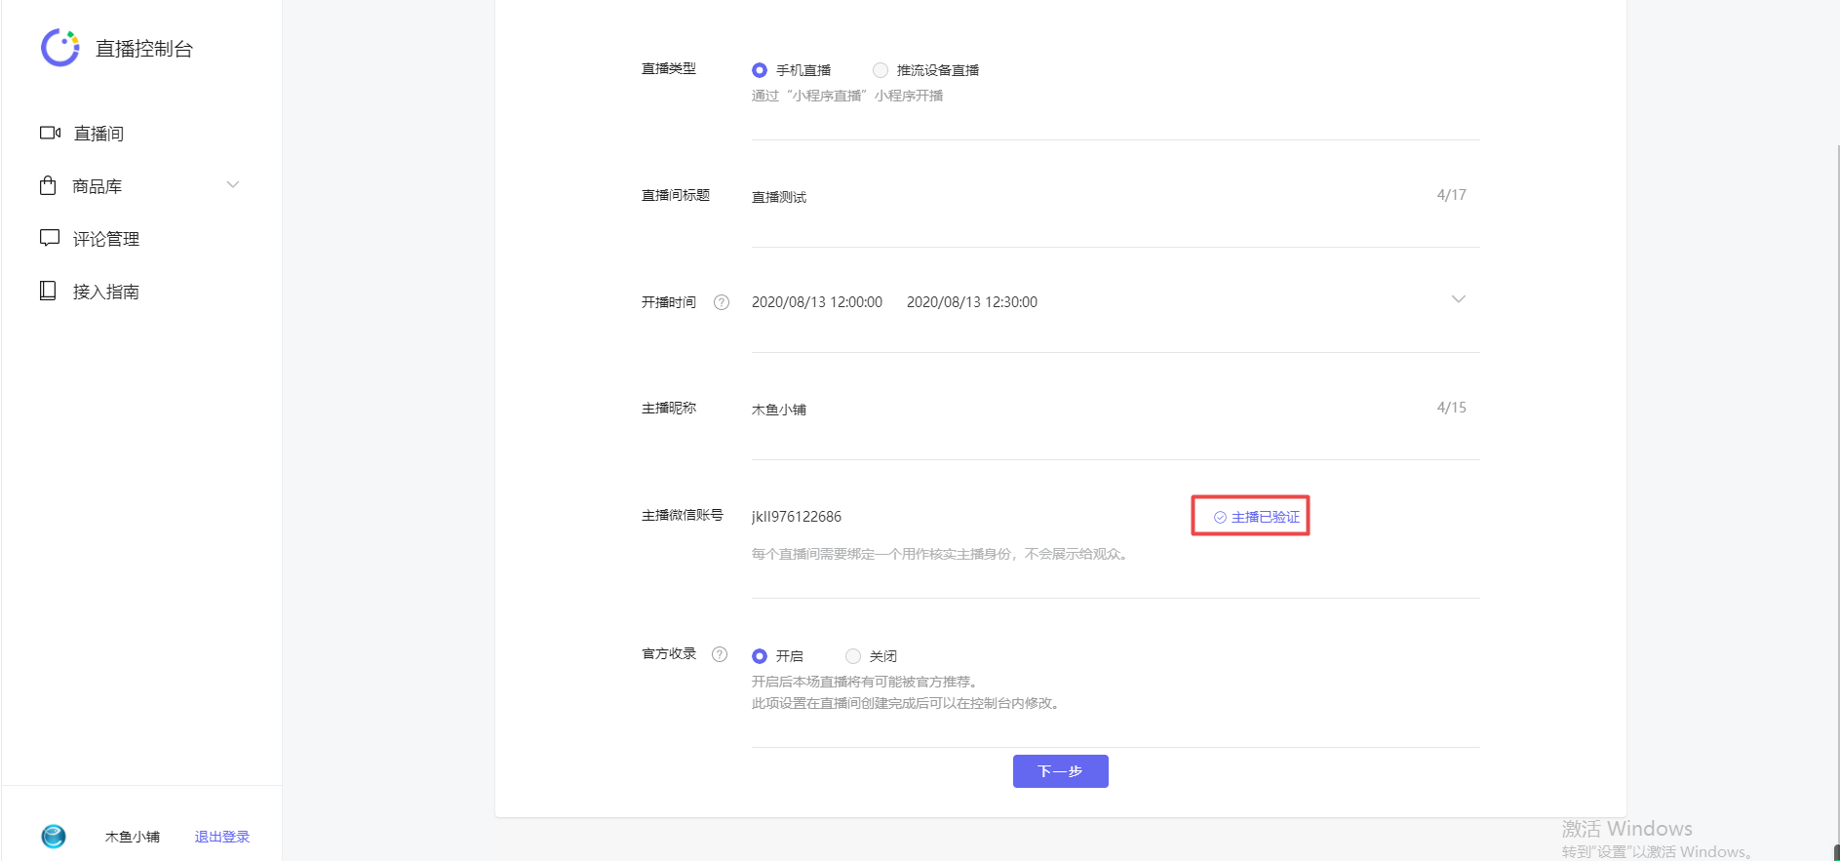The image size is (1840, 861).
Task: Open the 开播时间 date range dropdown arrow
Action: (x=1459, y=299)
